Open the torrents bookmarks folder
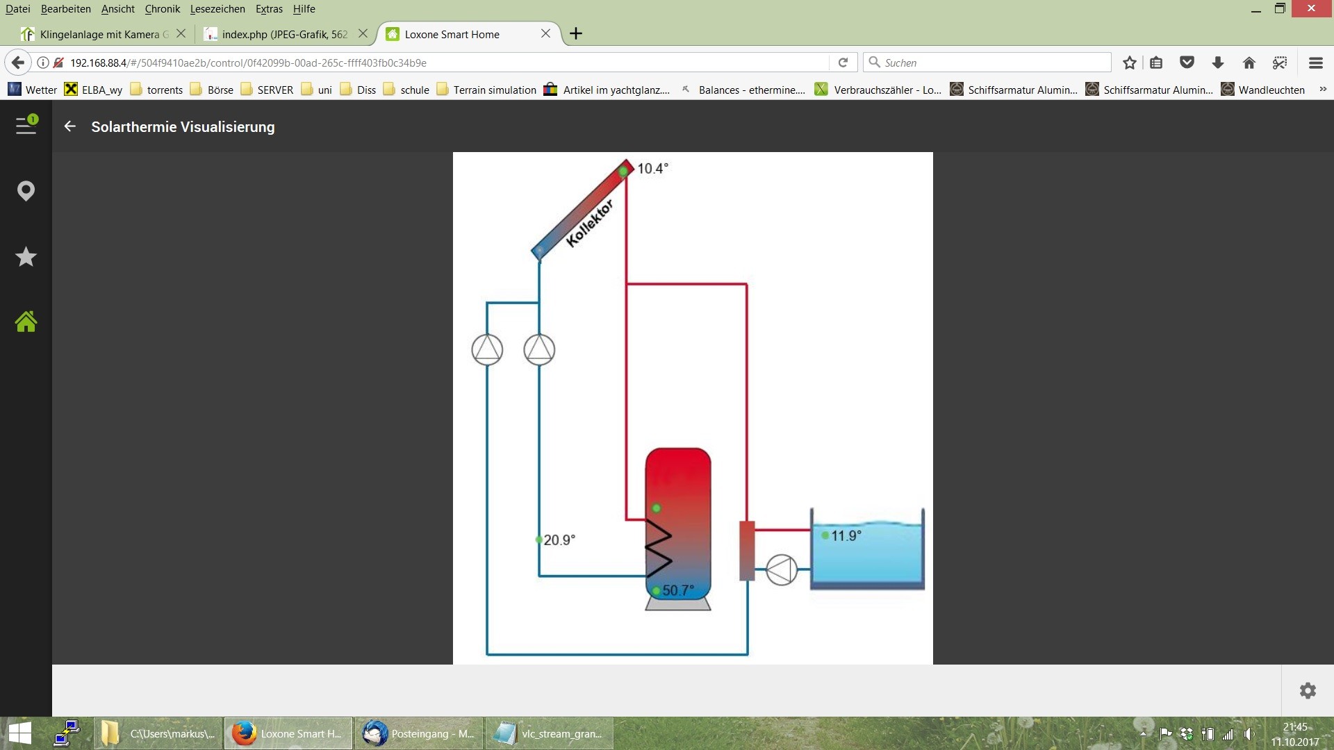 (x=156, y=90)
